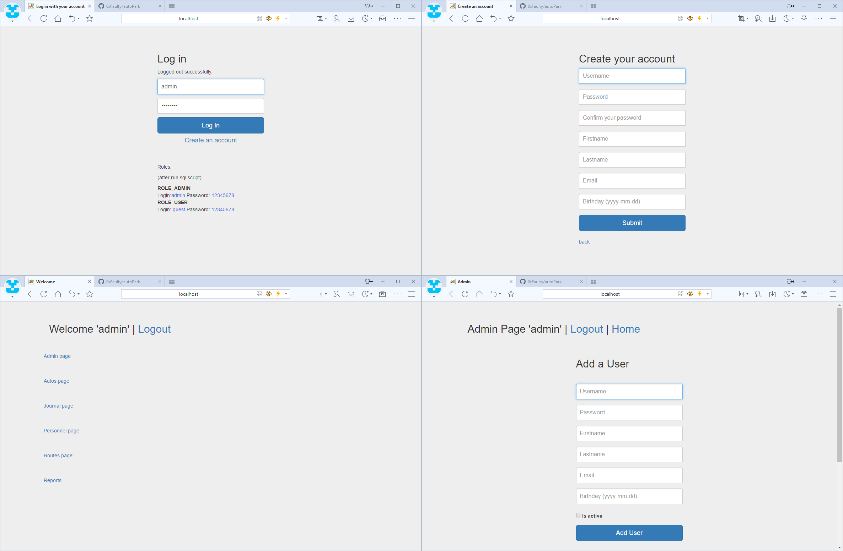The image size is (843, 551).
Task: Expand screenshot crop dropdown arrow in Admin window
Action: [x=748, y=294]
